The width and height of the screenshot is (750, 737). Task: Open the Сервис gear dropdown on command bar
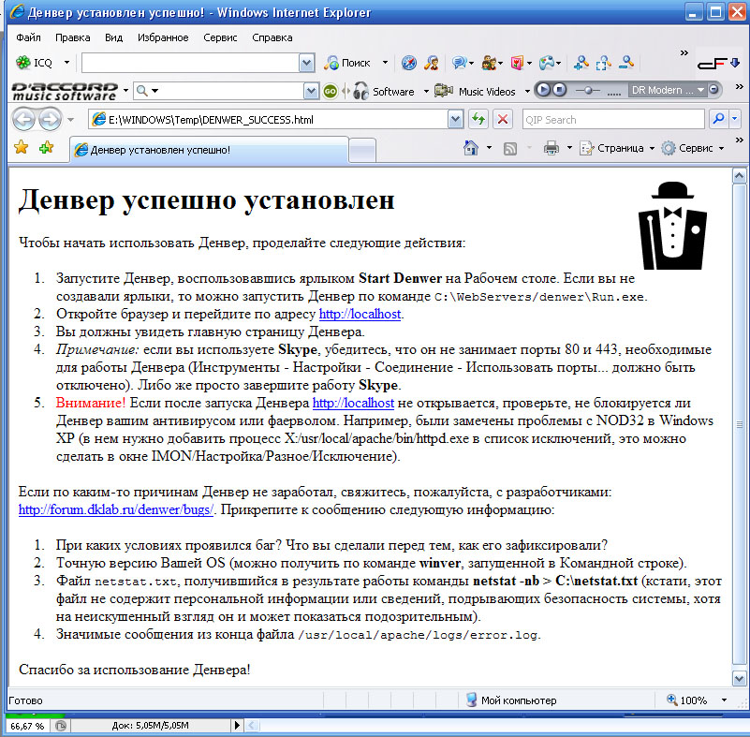(x=693, y=148)
